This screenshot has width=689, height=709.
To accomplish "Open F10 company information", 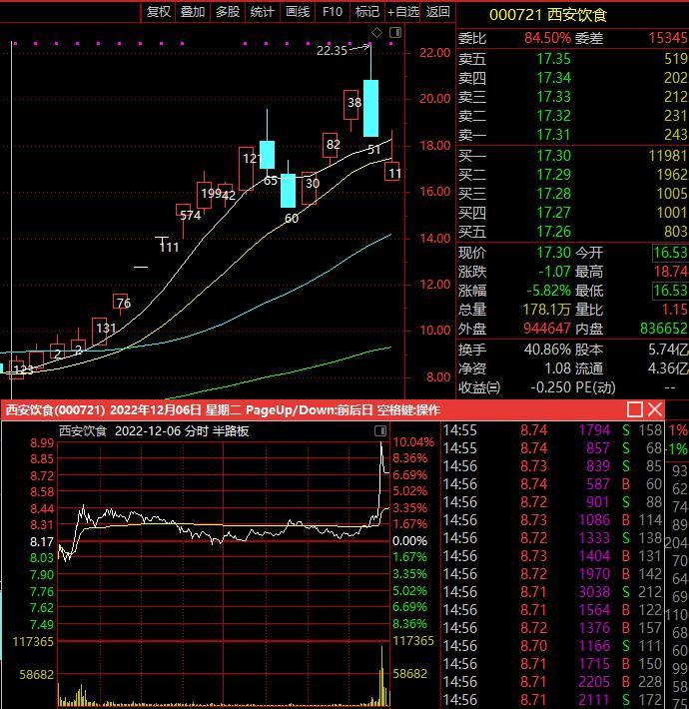I will click(x=333, y=12).
